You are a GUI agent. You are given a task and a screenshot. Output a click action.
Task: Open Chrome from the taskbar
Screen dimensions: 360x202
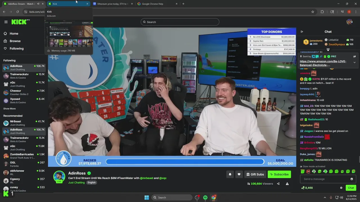coord(214,198)
